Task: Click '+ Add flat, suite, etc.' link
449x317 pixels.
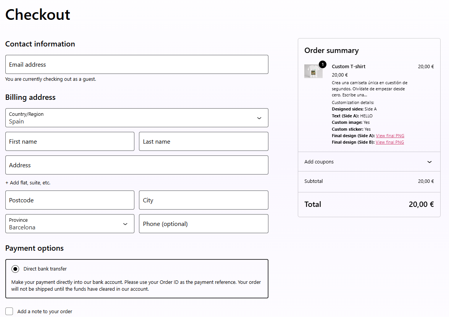Action: coord(28,183)
